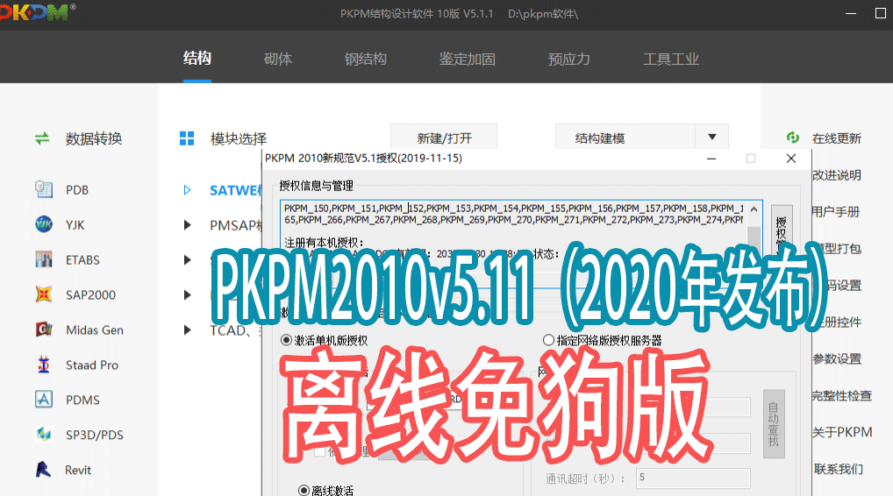Expand the module row below PMSAP
The image size is (893, 496).
tap(188, 260)
